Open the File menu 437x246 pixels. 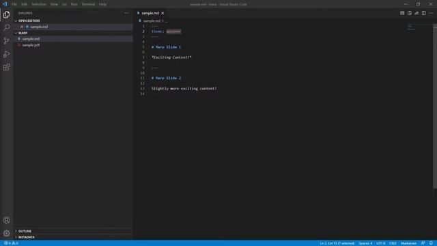14,4
